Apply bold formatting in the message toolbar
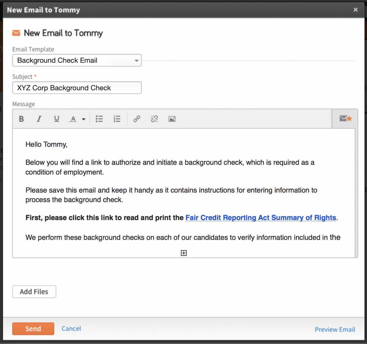Screen dimensions: 367x344 (x=21, y=119)
